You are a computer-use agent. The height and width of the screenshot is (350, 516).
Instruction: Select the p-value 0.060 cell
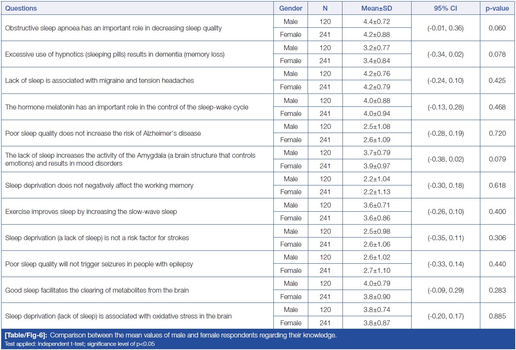click(x=497, y=28)
